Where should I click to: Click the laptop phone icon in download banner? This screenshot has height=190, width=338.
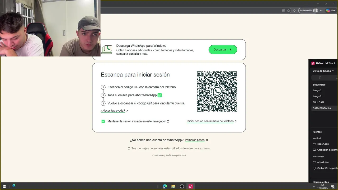pyautogui.click(x=107, y=50)
